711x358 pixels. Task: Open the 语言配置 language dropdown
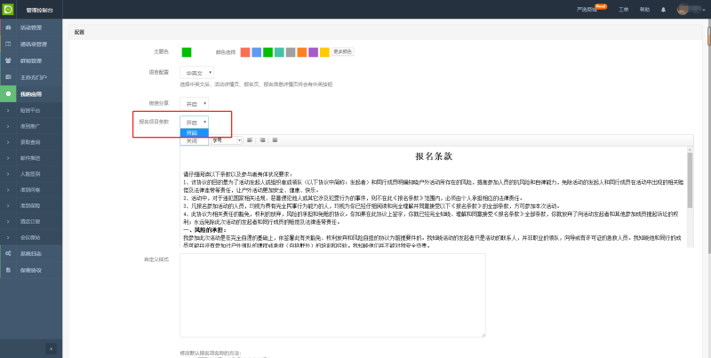click(194, 72)
